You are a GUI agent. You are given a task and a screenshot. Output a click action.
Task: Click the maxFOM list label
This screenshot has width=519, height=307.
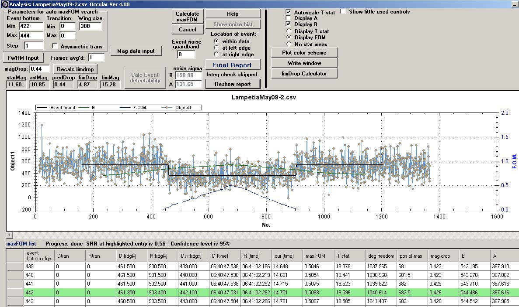point(21,244)
